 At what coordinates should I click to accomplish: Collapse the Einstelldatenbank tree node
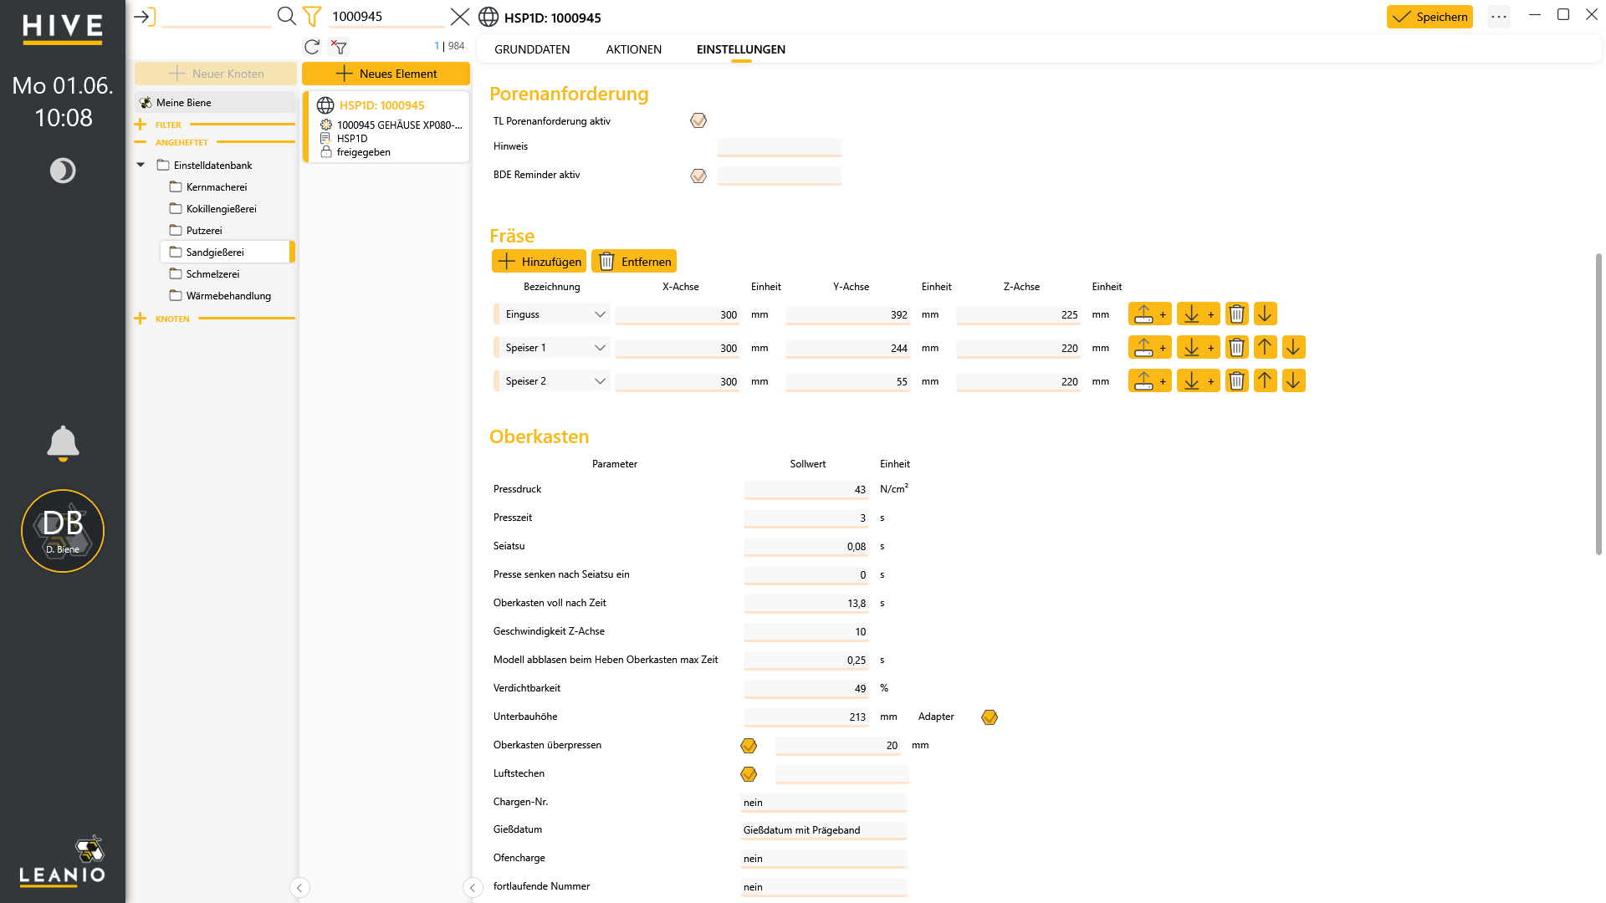[141, 166]
